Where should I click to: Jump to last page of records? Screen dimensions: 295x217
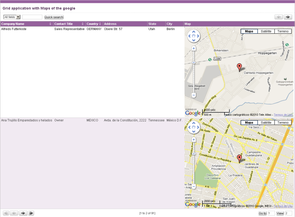pyautogui.click(x=31, y=213)
